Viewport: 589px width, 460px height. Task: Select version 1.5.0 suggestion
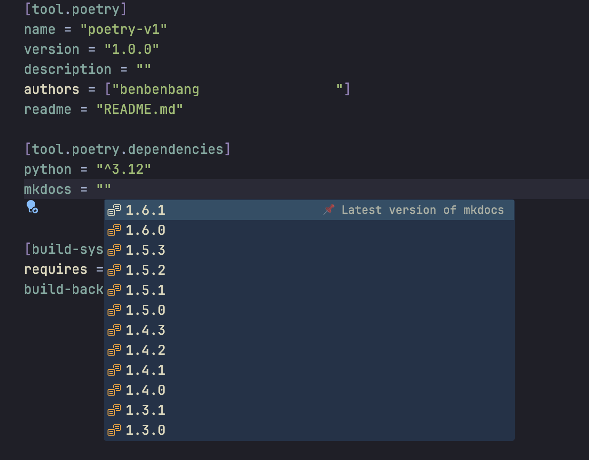tap(309, 310)
